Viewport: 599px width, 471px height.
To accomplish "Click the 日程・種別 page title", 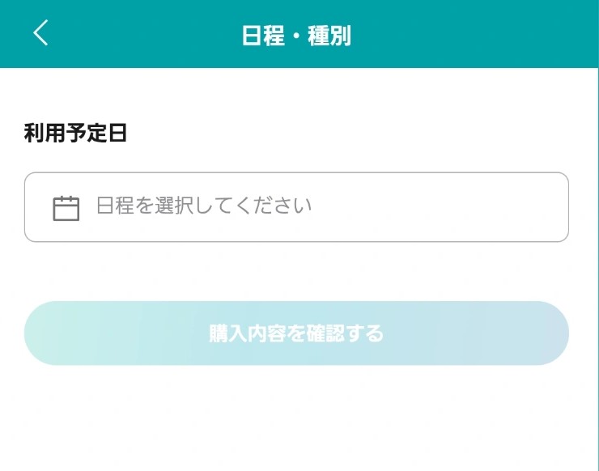I will 296,36.
